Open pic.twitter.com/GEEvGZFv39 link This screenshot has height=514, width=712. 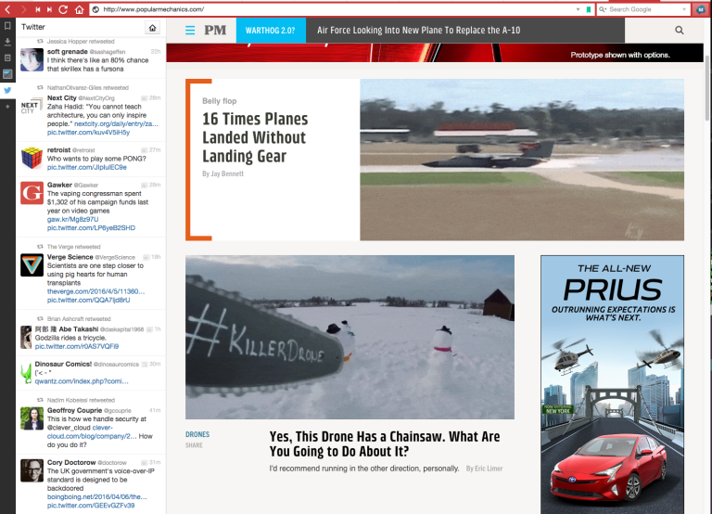[91, 506]
